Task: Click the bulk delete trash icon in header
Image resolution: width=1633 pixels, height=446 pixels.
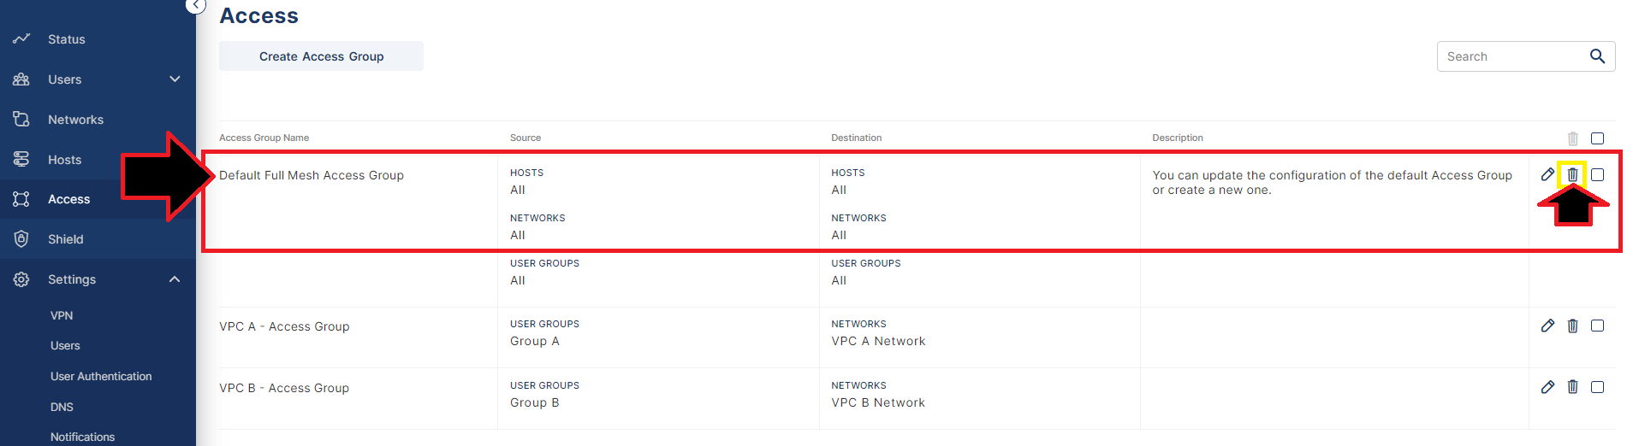Action: (x=1572, y=138)
